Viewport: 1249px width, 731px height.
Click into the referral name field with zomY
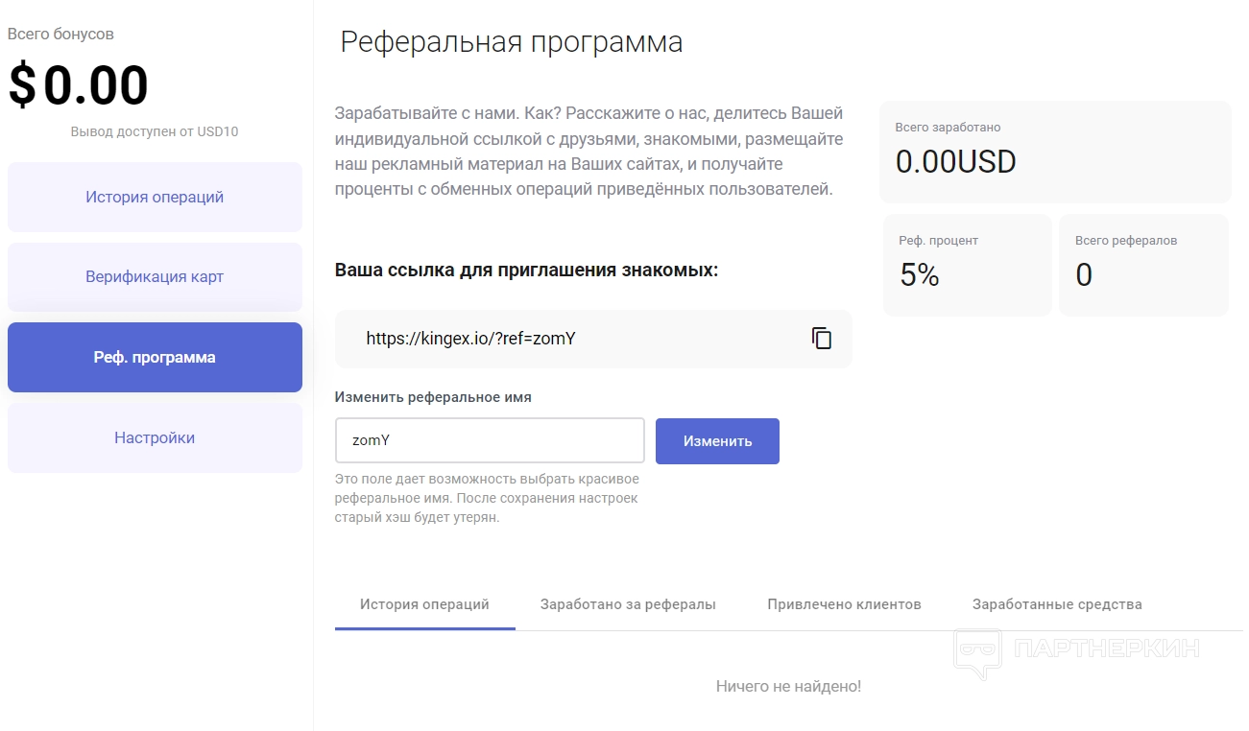(490, 441)
